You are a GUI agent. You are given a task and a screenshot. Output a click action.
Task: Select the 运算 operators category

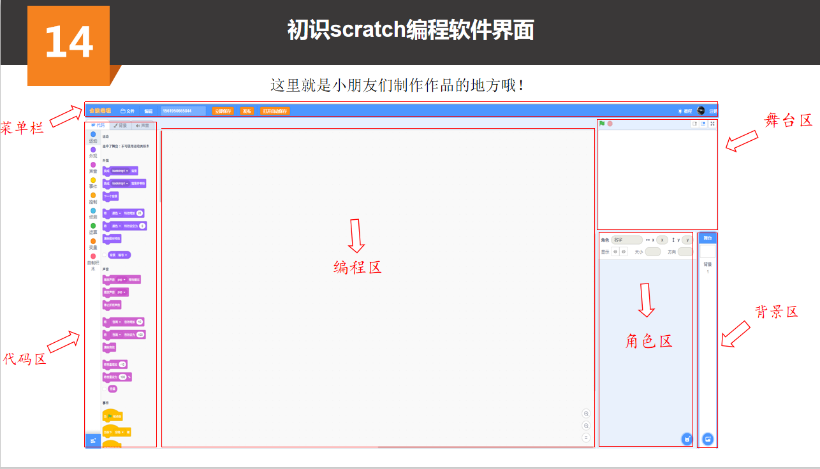(93, 229)
